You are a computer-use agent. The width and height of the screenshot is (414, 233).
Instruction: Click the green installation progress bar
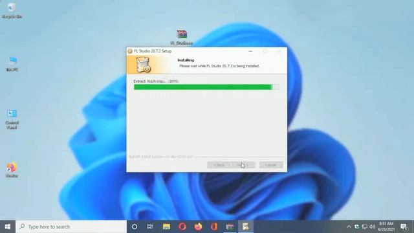[x=206, y=87]
